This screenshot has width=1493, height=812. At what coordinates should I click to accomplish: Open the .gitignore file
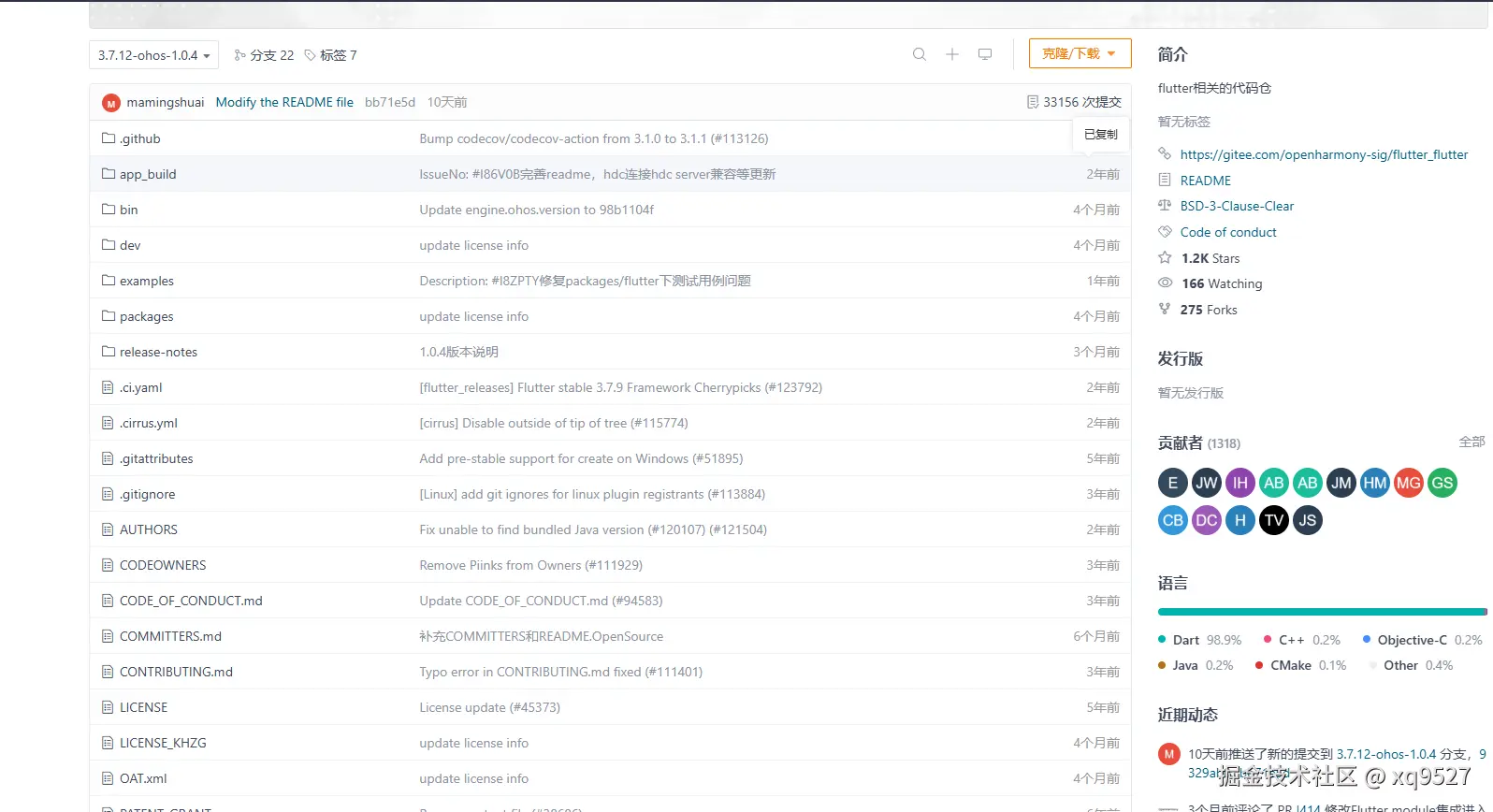tap(148, 494)
